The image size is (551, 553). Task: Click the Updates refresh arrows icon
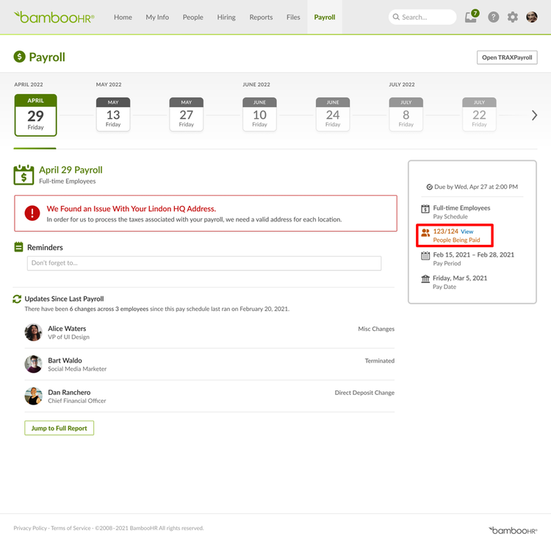tap(17, 299)
